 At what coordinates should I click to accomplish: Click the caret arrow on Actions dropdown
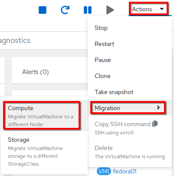pyautogui.click(x=162, y=9)
